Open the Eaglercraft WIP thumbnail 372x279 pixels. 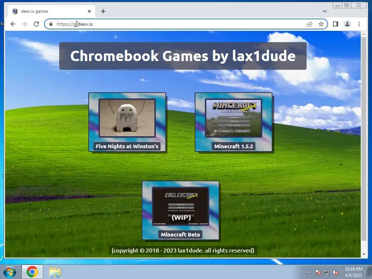click(181, 206)
